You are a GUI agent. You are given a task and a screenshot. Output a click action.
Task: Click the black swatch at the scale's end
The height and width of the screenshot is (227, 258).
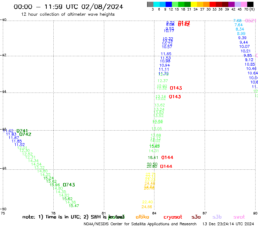click(x=250, y=4)
